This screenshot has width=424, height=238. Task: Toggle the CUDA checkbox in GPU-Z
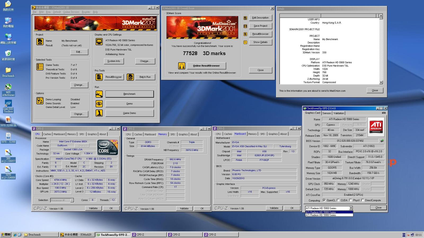(338, 200)
